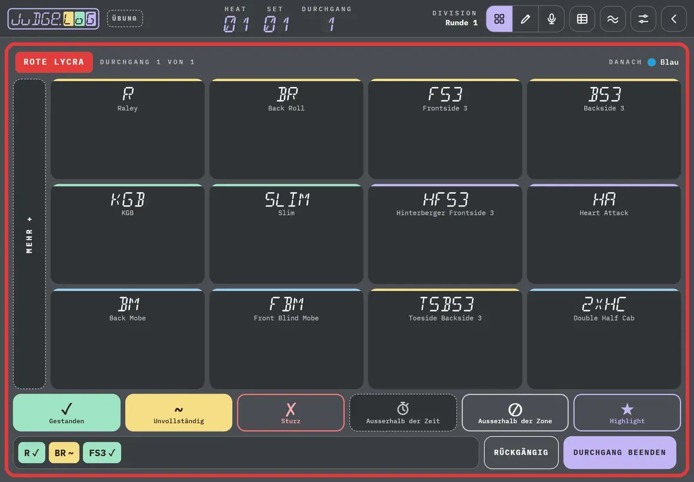The image size is (694, 482).
Task: Open the Division Runde 1 selector
Action: tap(455, 18)
